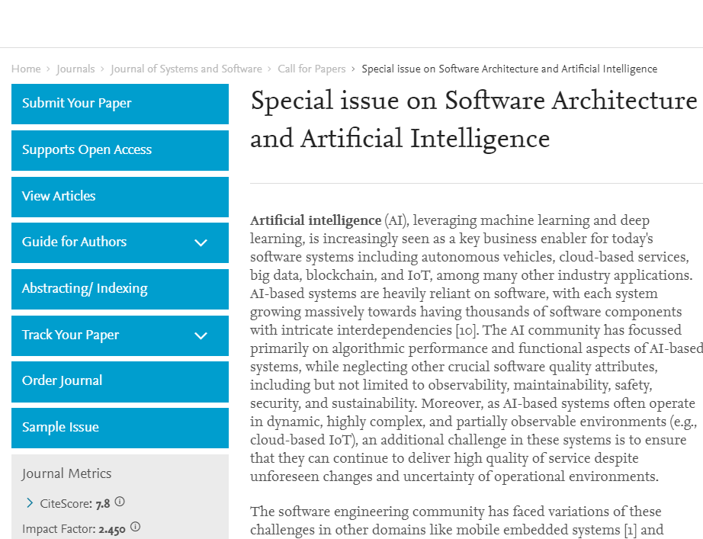The image size is (703, 539).
Task: Click Home in the breadcrumb trail
Action: coord(26,69)
